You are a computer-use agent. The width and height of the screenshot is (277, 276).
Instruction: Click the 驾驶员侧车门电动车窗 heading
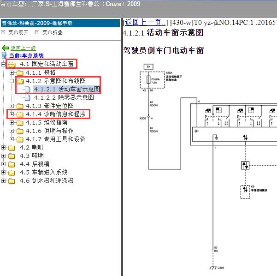[164, 50]
